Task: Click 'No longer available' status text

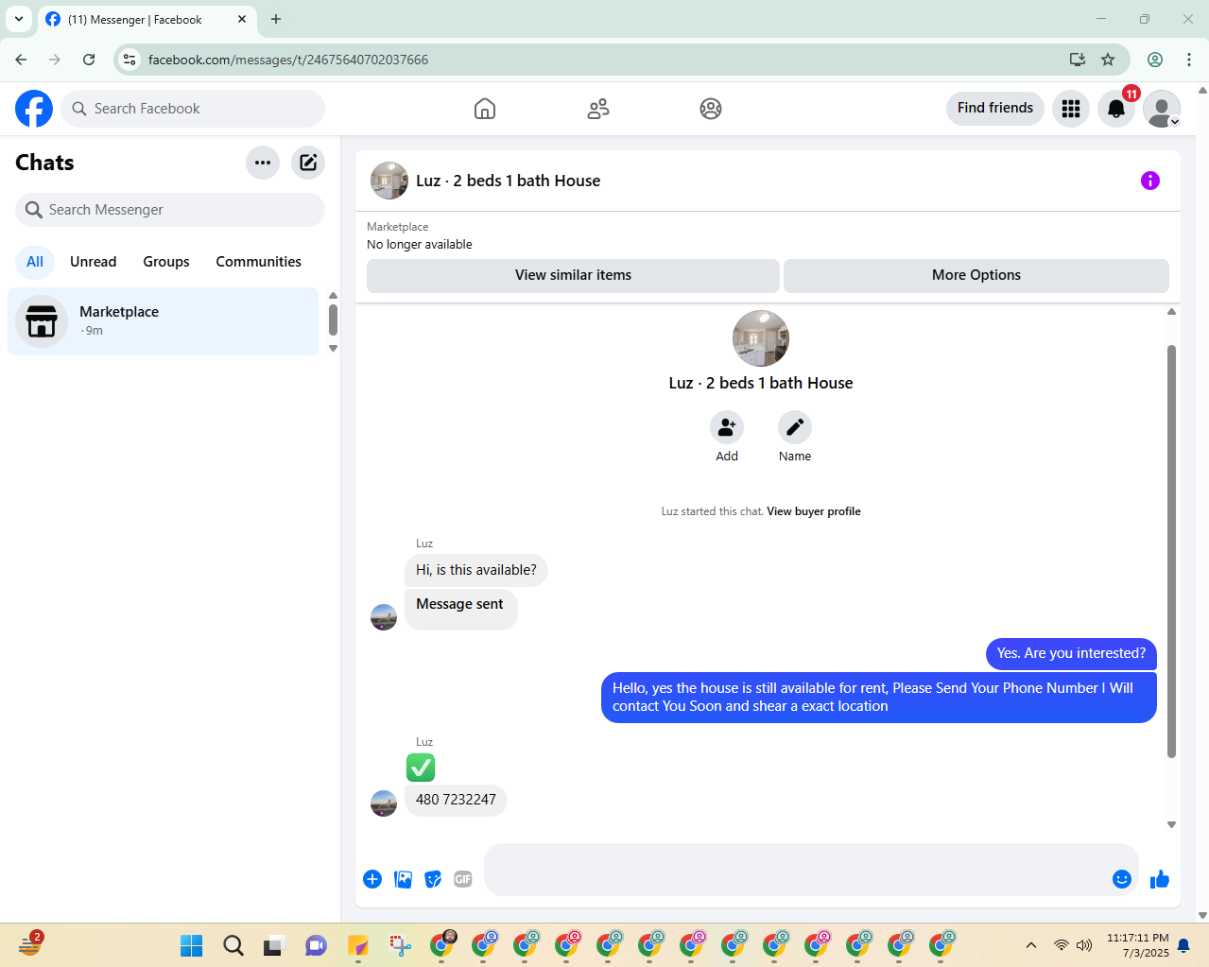Action: 420,244
